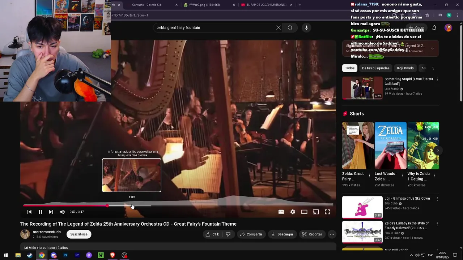
Task: Open options for Zelda's Lullaby video
Action: point(437,224)
